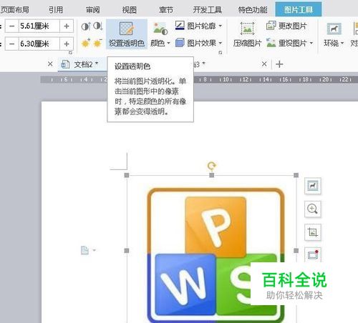Open the paragraph layout icon left of image
This screenshot has width=358, height=323.
click(x=84, y=250)
